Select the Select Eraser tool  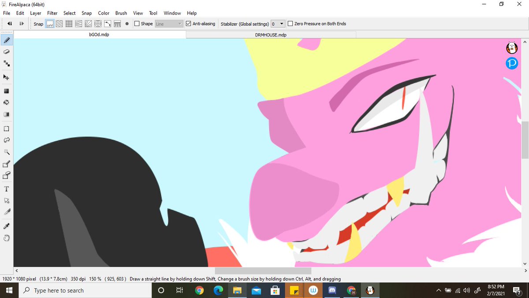coord(7,176)
